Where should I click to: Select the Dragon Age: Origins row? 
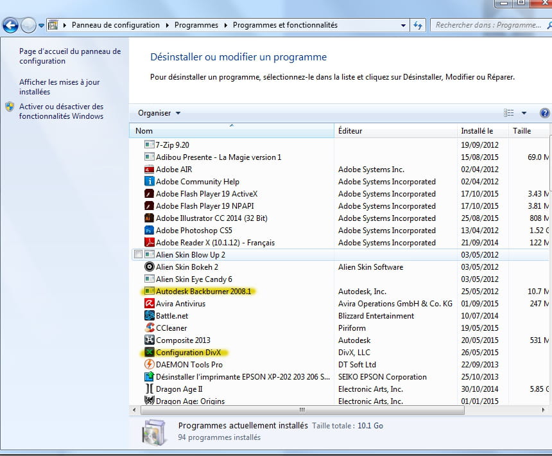point(340,401)
